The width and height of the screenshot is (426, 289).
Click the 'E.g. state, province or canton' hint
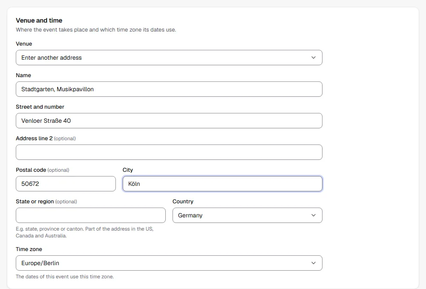[84, 232]
